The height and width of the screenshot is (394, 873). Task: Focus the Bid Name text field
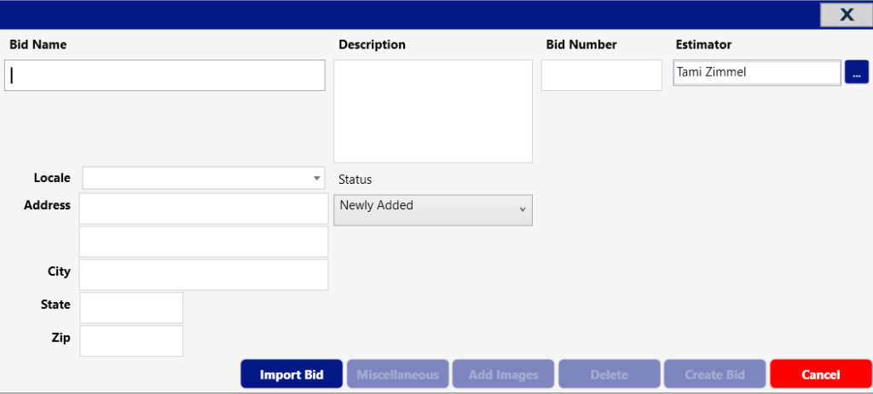pos(165,75)
